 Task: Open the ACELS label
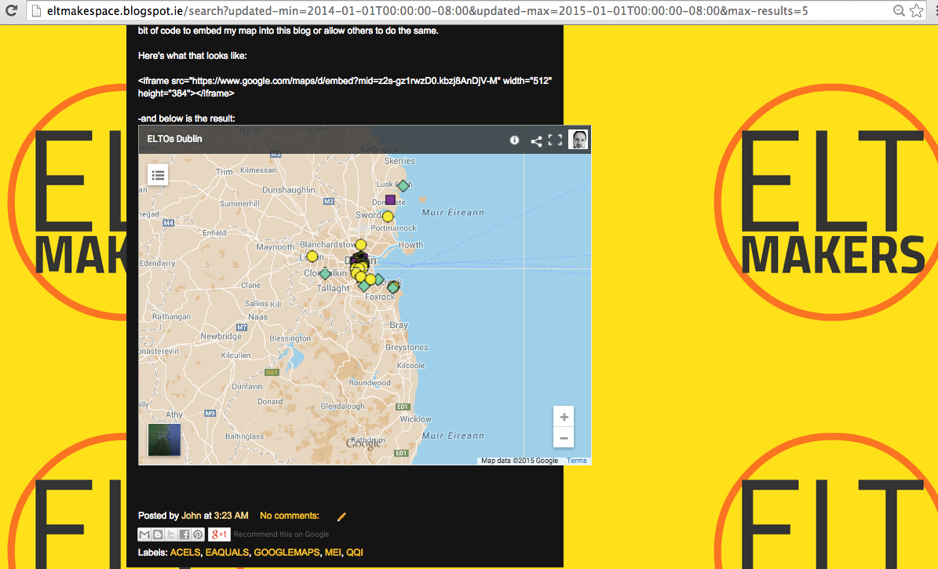(x=185, y=553)
